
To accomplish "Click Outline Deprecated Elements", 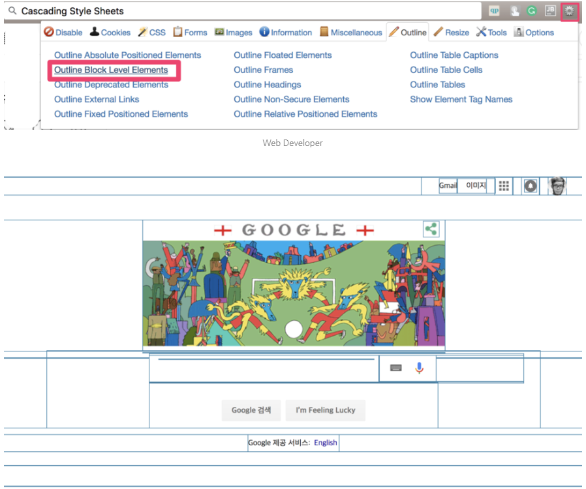I will click(111, 85).
